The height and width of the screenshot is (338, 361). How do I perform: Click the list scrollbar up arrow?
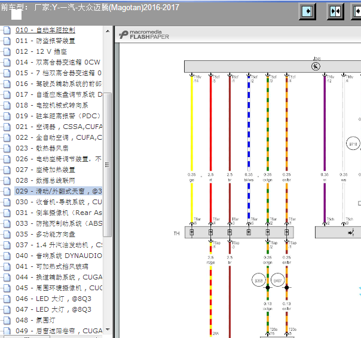(x=108, y=31)
